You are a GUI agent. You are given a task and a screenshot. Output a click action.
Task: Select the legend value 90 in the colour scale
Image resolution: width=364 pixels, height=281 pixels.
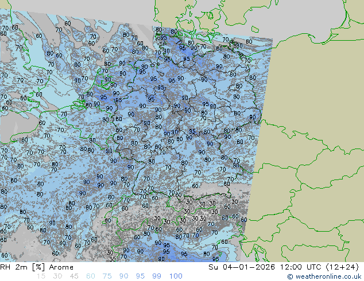(124, 276)
